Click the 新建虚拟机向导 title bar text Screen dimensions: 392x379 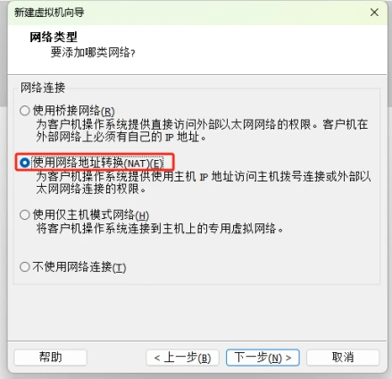pyautogui.click(x=49, y=13)
